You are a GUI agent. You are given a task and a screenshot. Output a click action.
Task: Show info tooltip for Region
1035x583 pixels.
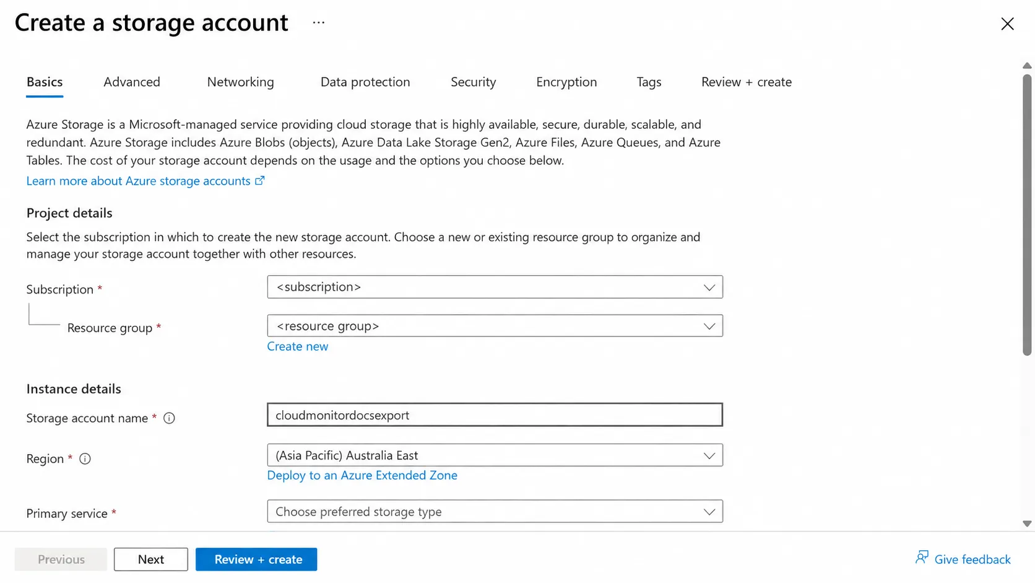(x=85, y=459)
